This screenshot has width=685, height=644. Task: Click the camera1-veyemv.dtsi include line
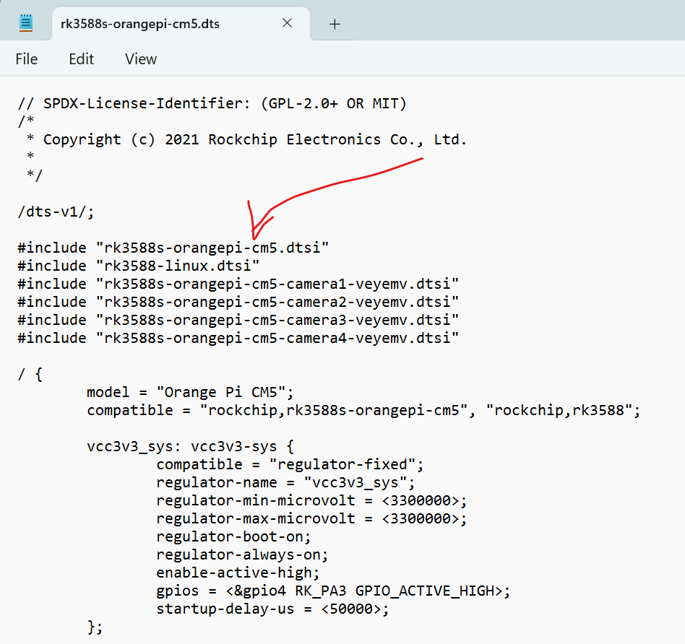coord(238,284)
